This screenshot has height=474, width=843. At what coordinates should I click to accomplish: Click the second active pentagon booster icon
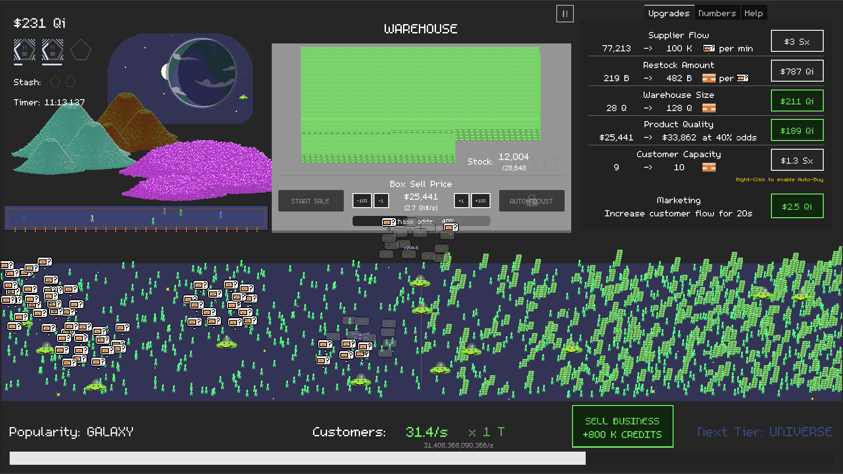53,50
